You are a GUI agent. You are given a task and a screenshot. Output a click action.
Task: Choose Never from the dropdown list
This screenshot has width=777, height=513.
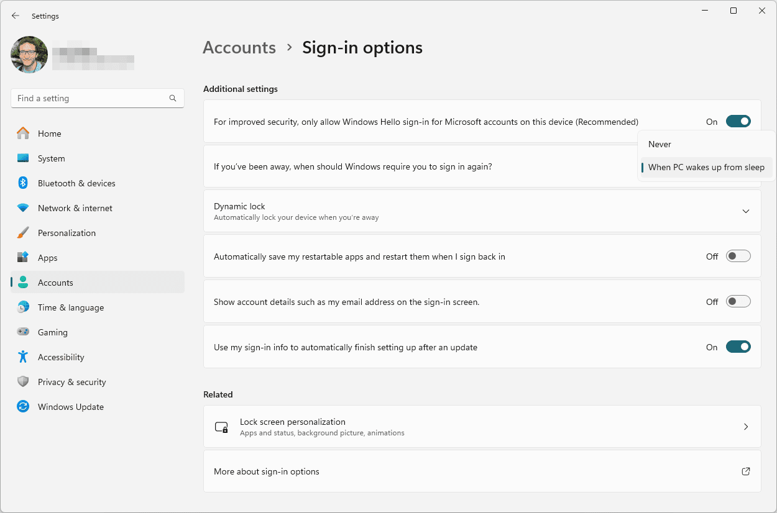coord(660,144)
